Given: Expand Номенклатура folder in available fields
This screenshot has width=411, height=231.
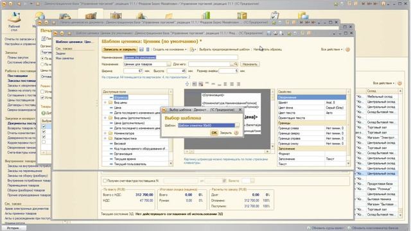Looking at the screenshot, I should [x=105, y=133].
